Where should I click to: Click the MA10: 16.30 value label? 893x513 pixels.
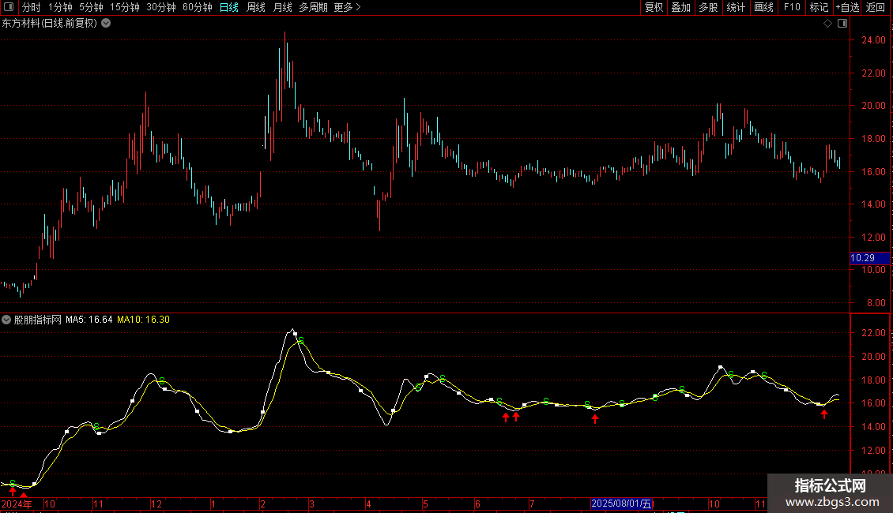(143, 320)
